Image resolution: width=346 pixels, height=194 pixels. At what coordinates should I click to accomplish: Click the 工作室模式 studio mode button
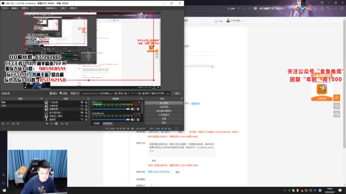164,115
